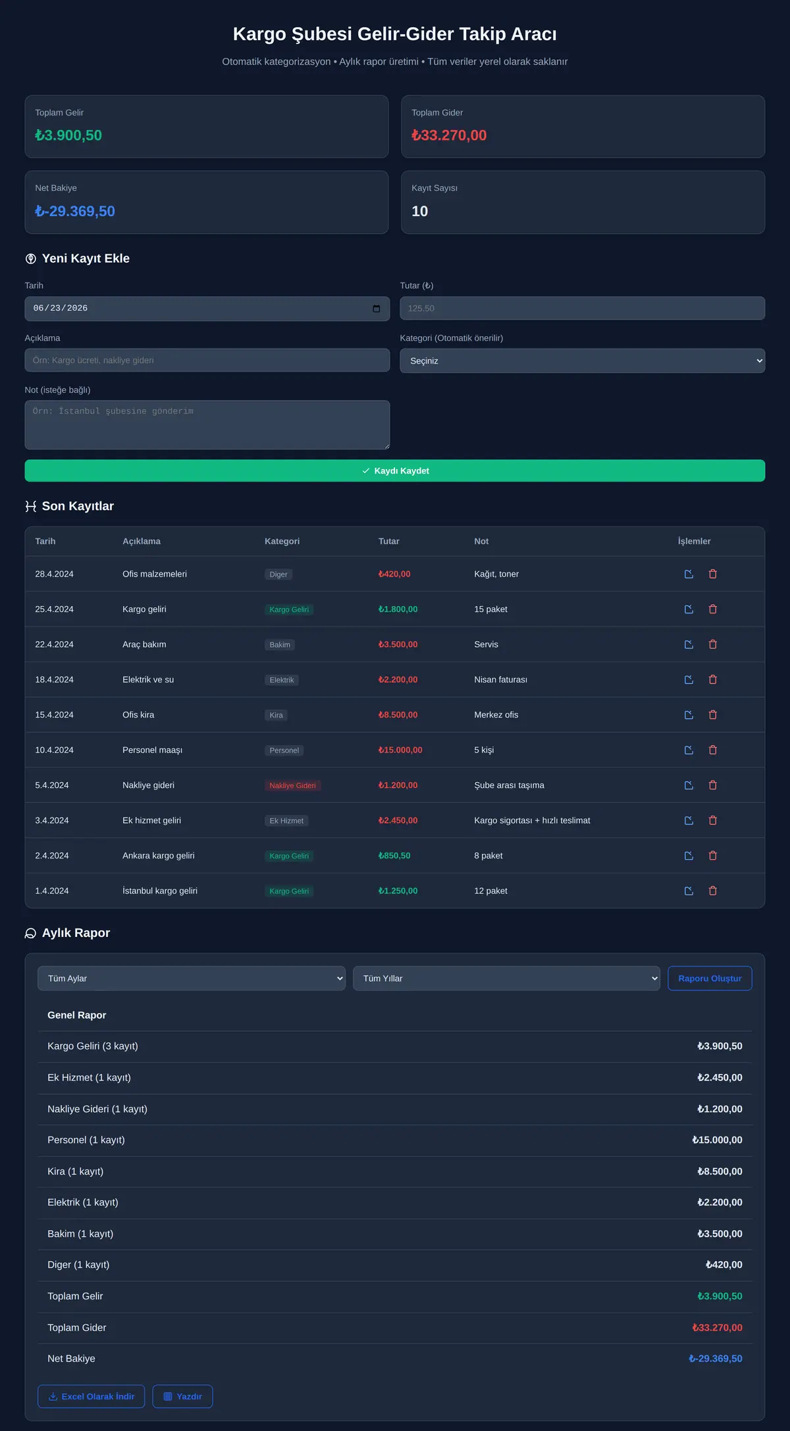The image size is (790, 1431).
Task: Click the Kargo sigortası + hızlı teslimat note
Action: pos(532,820)
